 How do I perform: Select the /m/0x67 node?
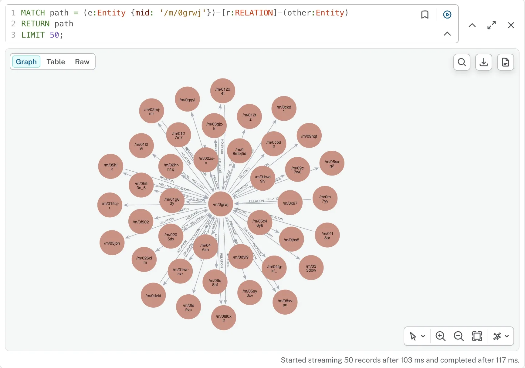click(290, 203)
